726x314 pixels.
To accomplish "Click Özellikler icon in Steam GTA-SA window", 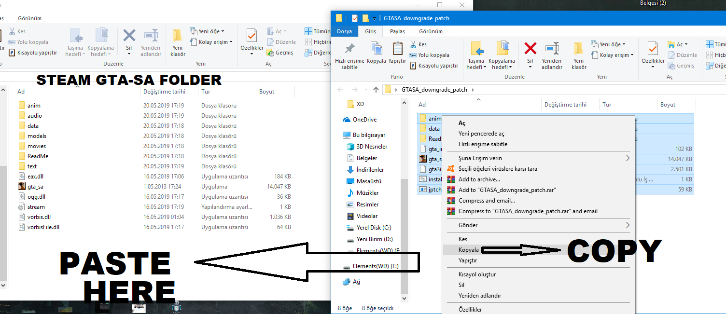I will 251,36.
